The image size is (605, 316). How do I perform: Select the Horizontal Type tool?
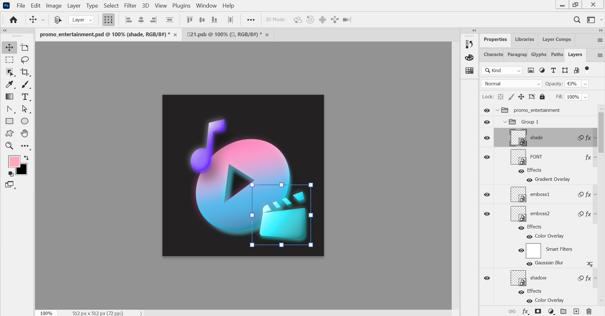25,97
